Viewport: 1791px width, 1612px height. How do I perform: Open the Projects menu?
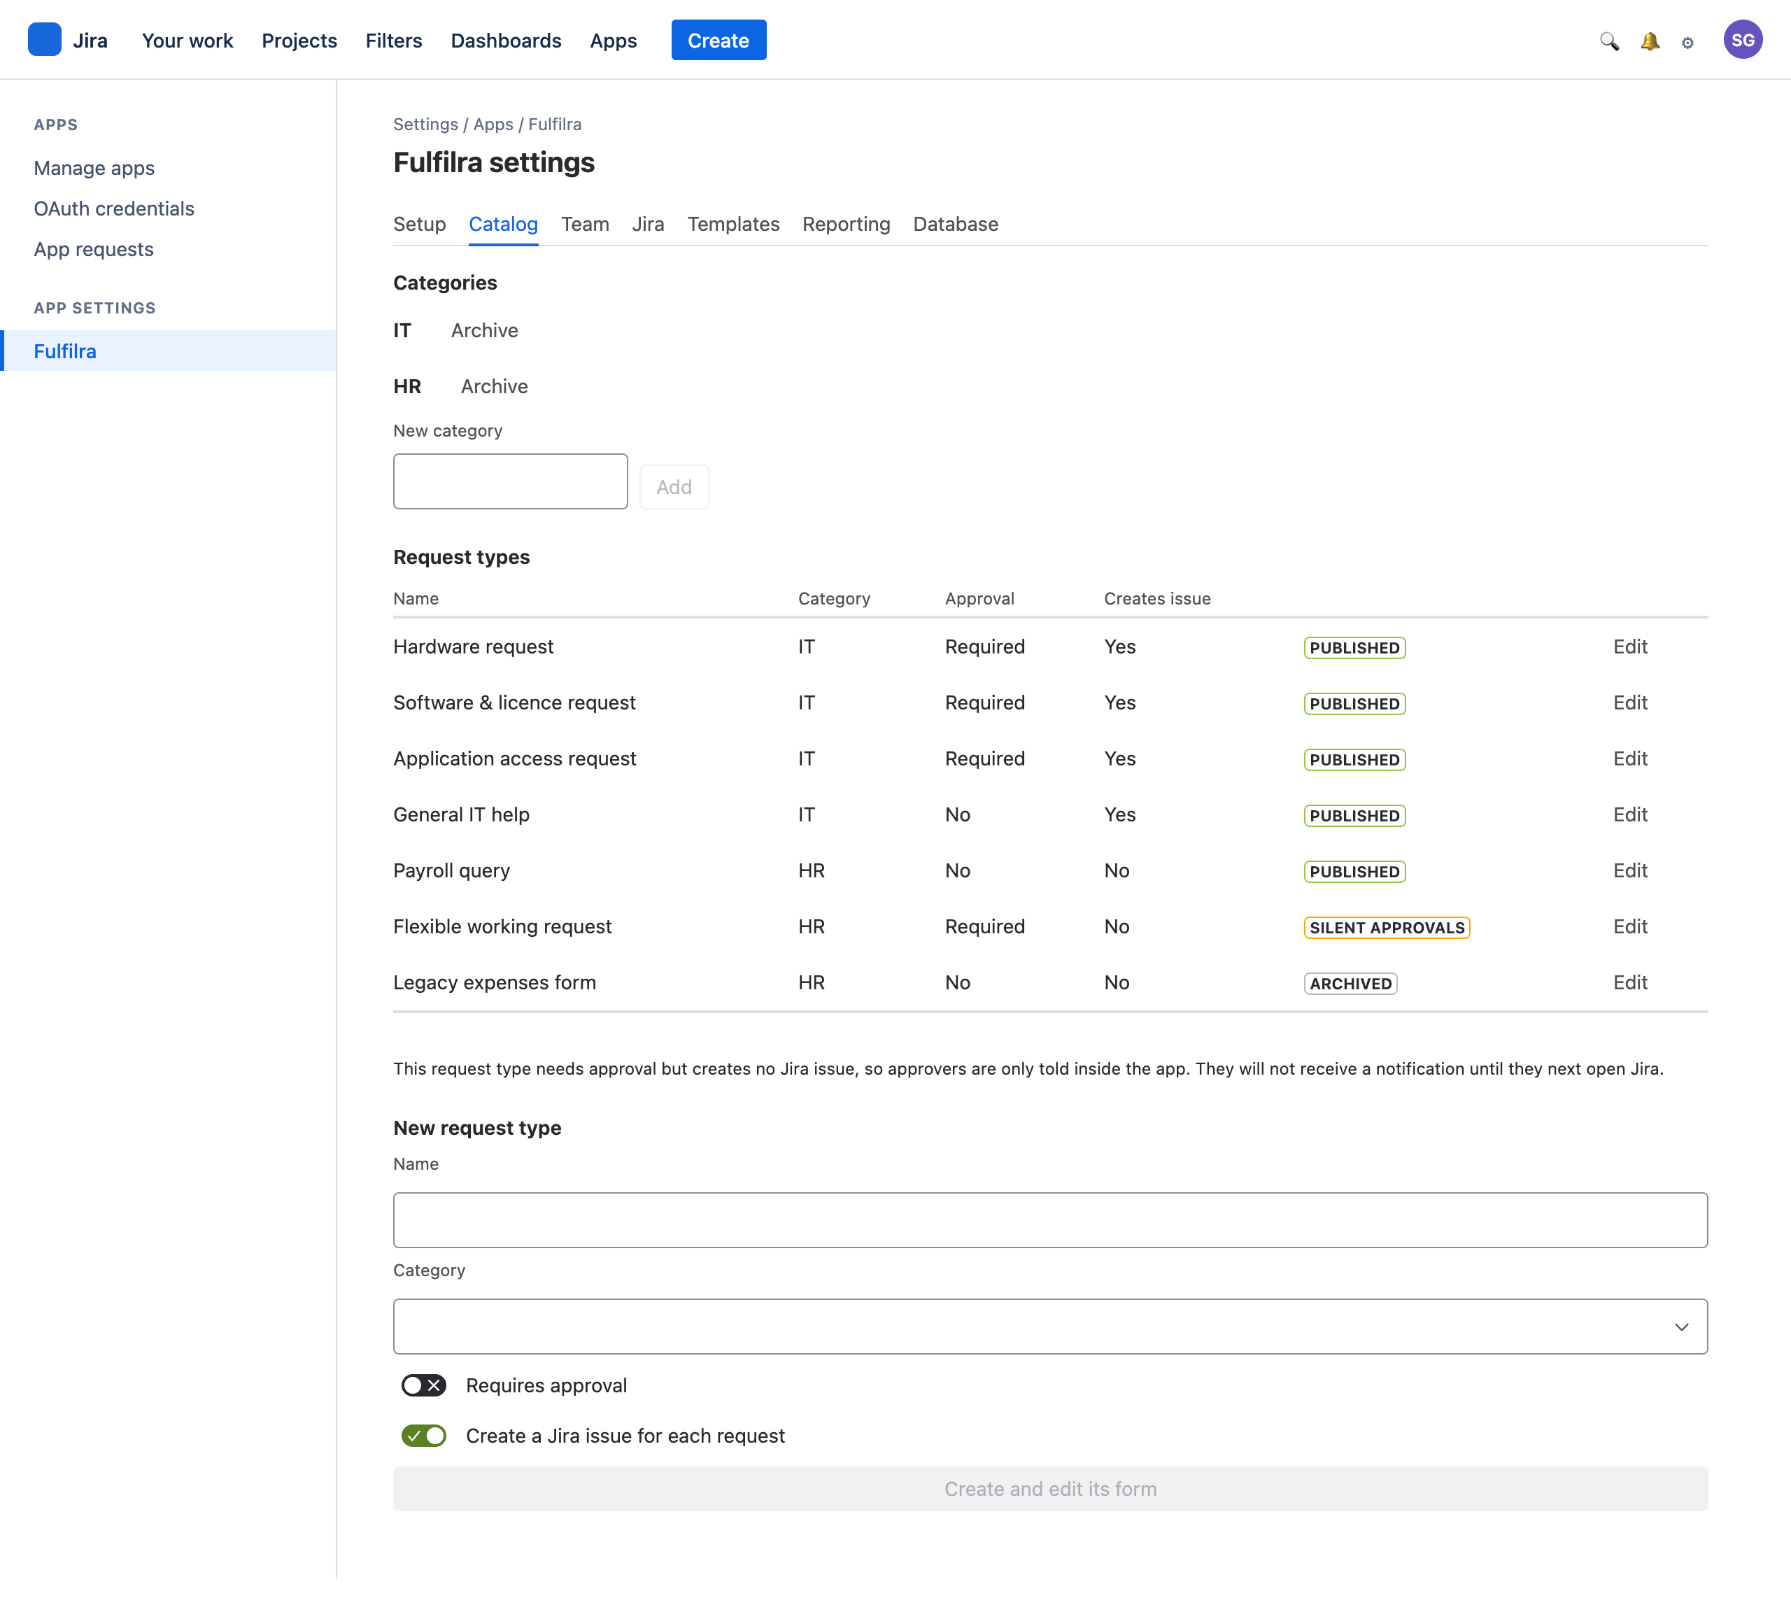[299, 41]
